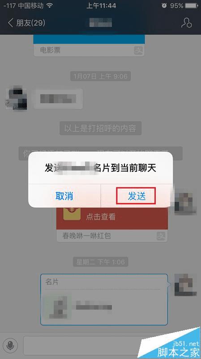Open own avatar beside 名片 message

click(x=185, y=285)
